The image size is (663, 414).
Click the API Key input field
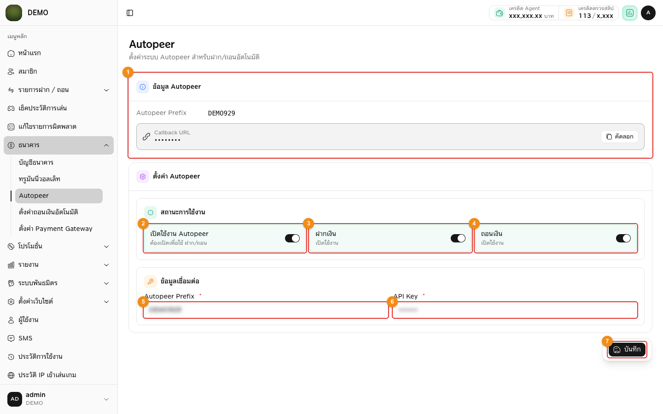coord(515,310)
